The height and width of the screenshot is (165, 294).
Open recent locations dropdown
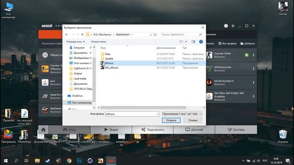(x=78, y=35)
